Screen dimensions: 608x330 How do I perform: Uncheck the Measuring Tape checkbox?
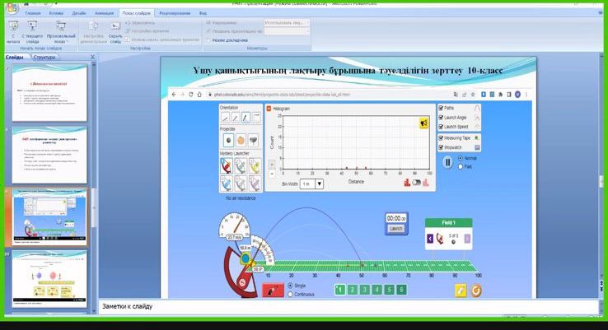[x=441, y=138]
